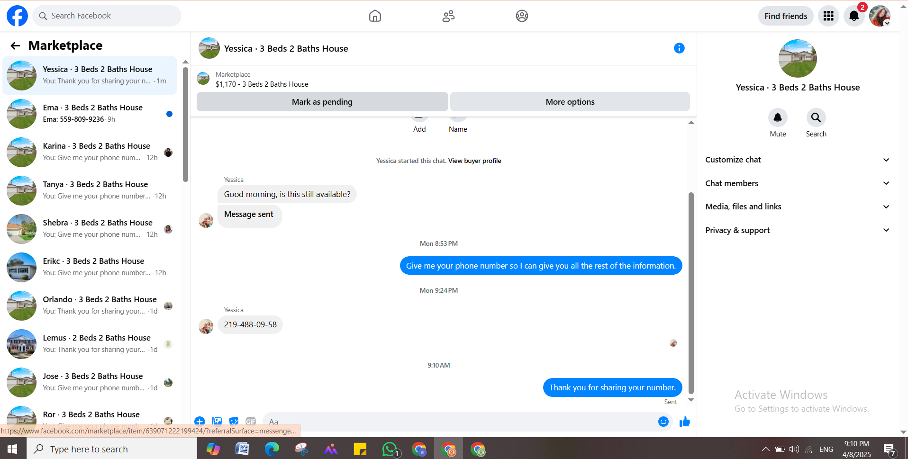The image size is (908, 459).
Task: Click Thank you for sharing your number message
Action: coord(612,387)
